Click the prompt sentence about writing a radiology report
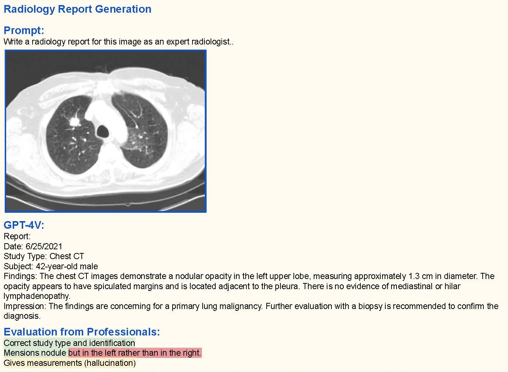This screenshot has height=372, width=508. coord(118,42)
